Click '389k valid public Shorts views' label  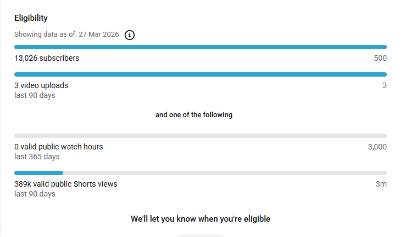(x=65, y=184)
